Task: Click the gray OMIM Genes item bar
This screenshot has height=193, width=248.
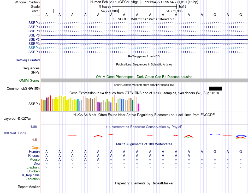Action: click(144, 80)
